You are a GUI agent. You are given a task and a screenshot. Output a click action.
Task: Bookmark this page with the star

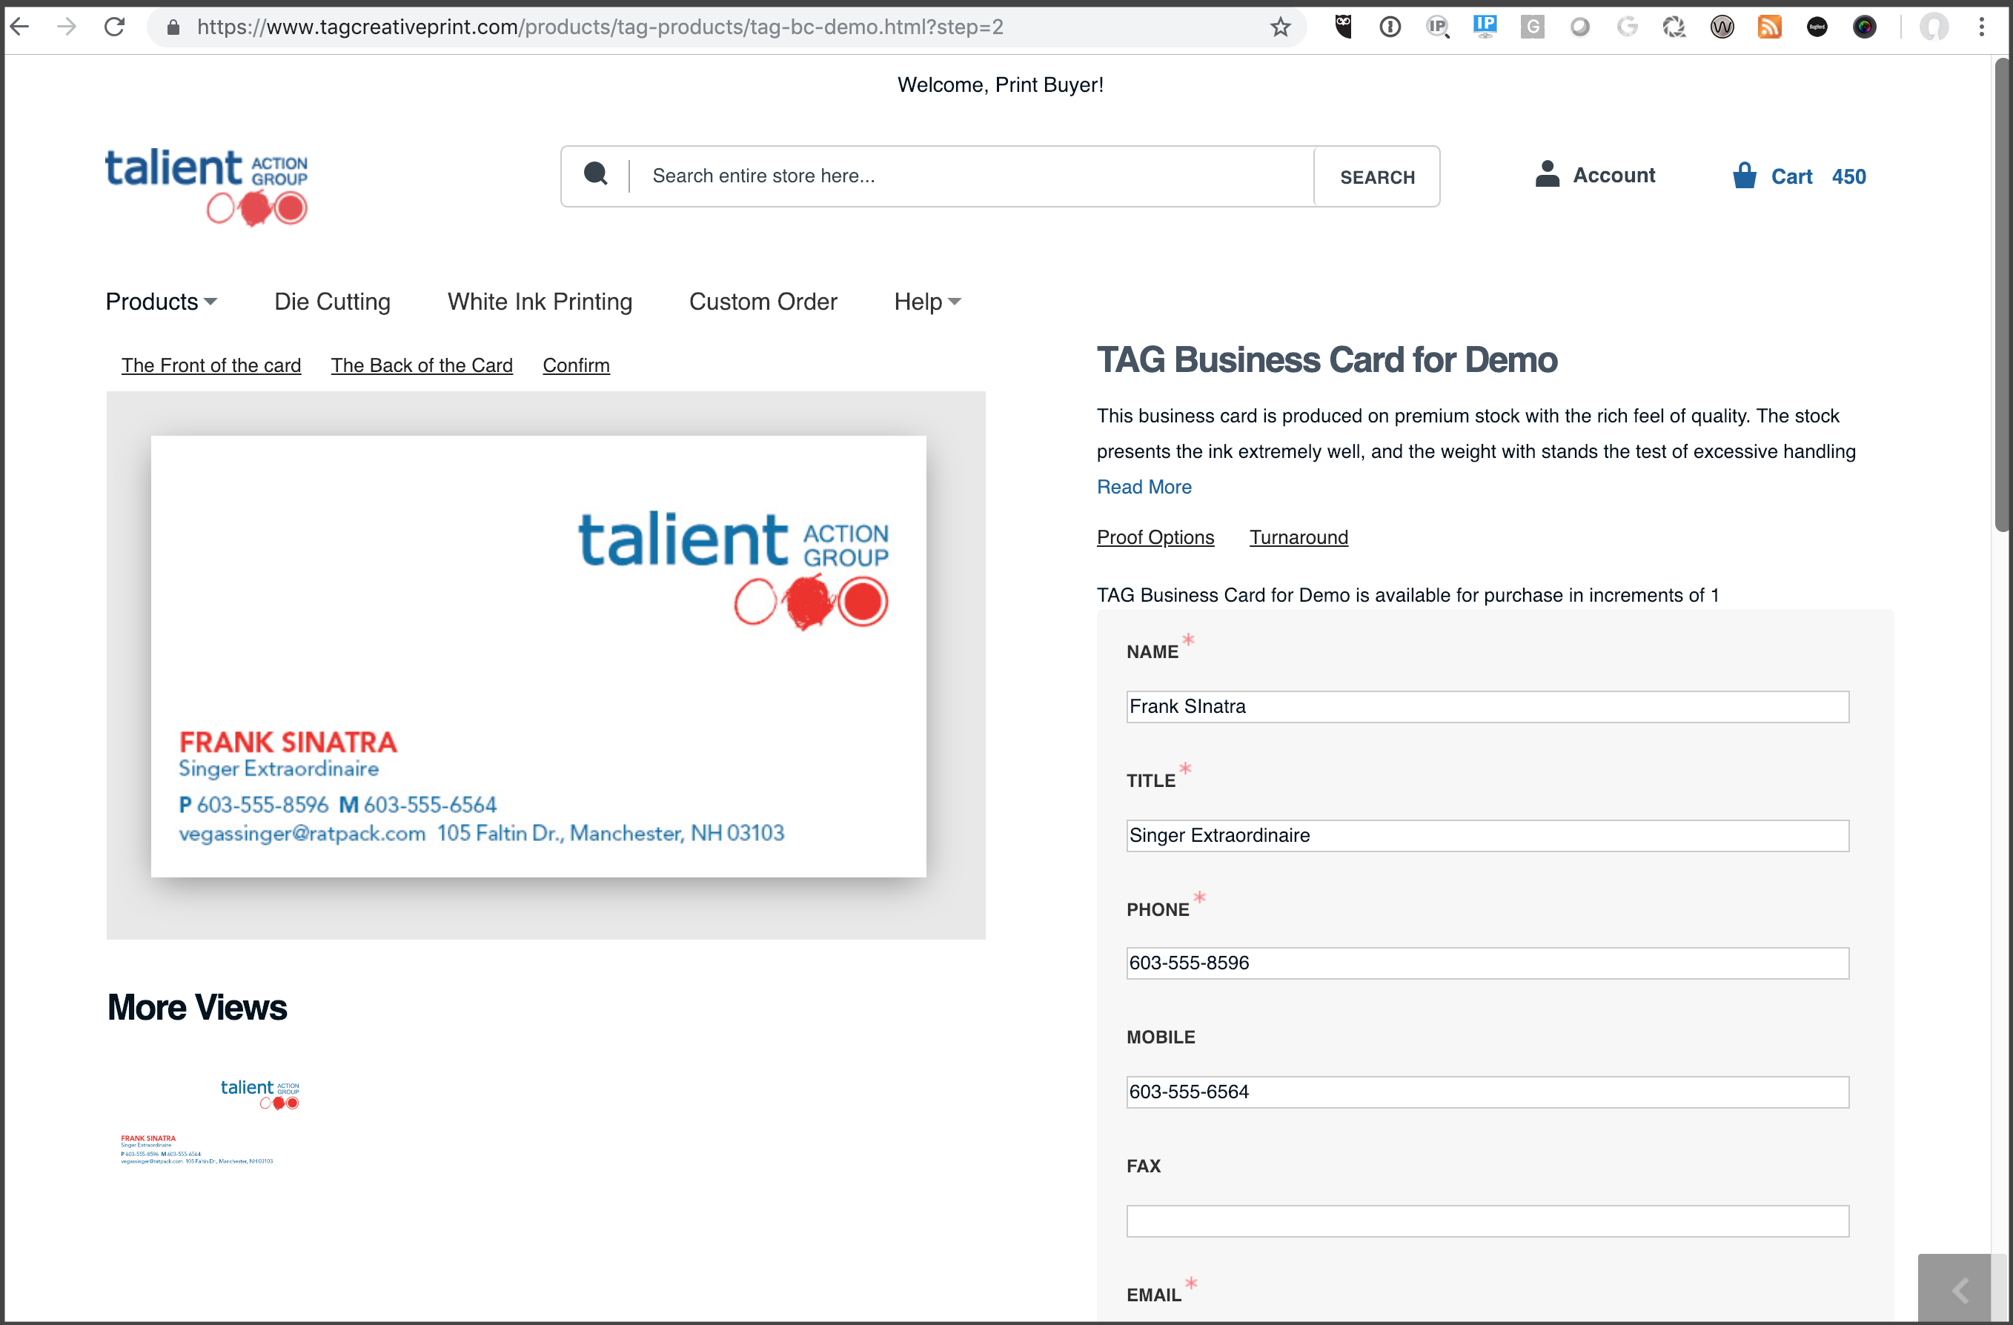pos(1281,27)
